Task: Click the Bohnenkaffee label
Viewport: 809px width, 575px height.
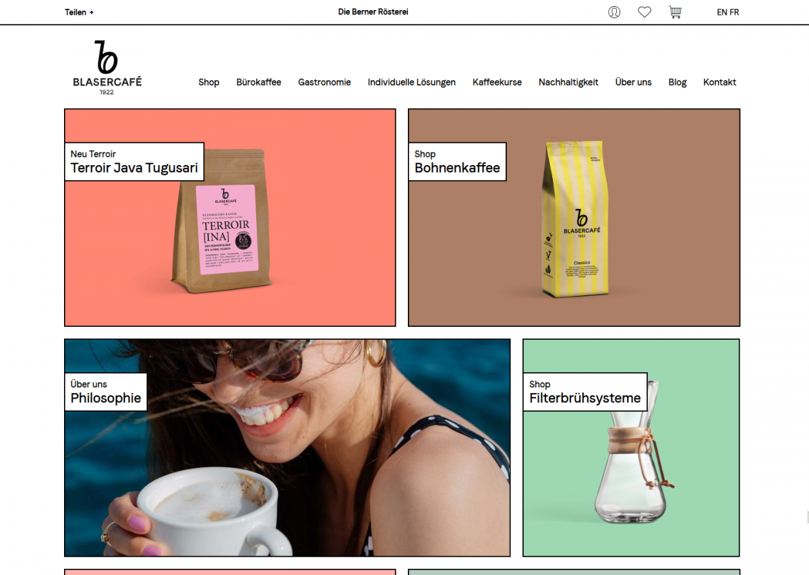Action: coord(457,162)
